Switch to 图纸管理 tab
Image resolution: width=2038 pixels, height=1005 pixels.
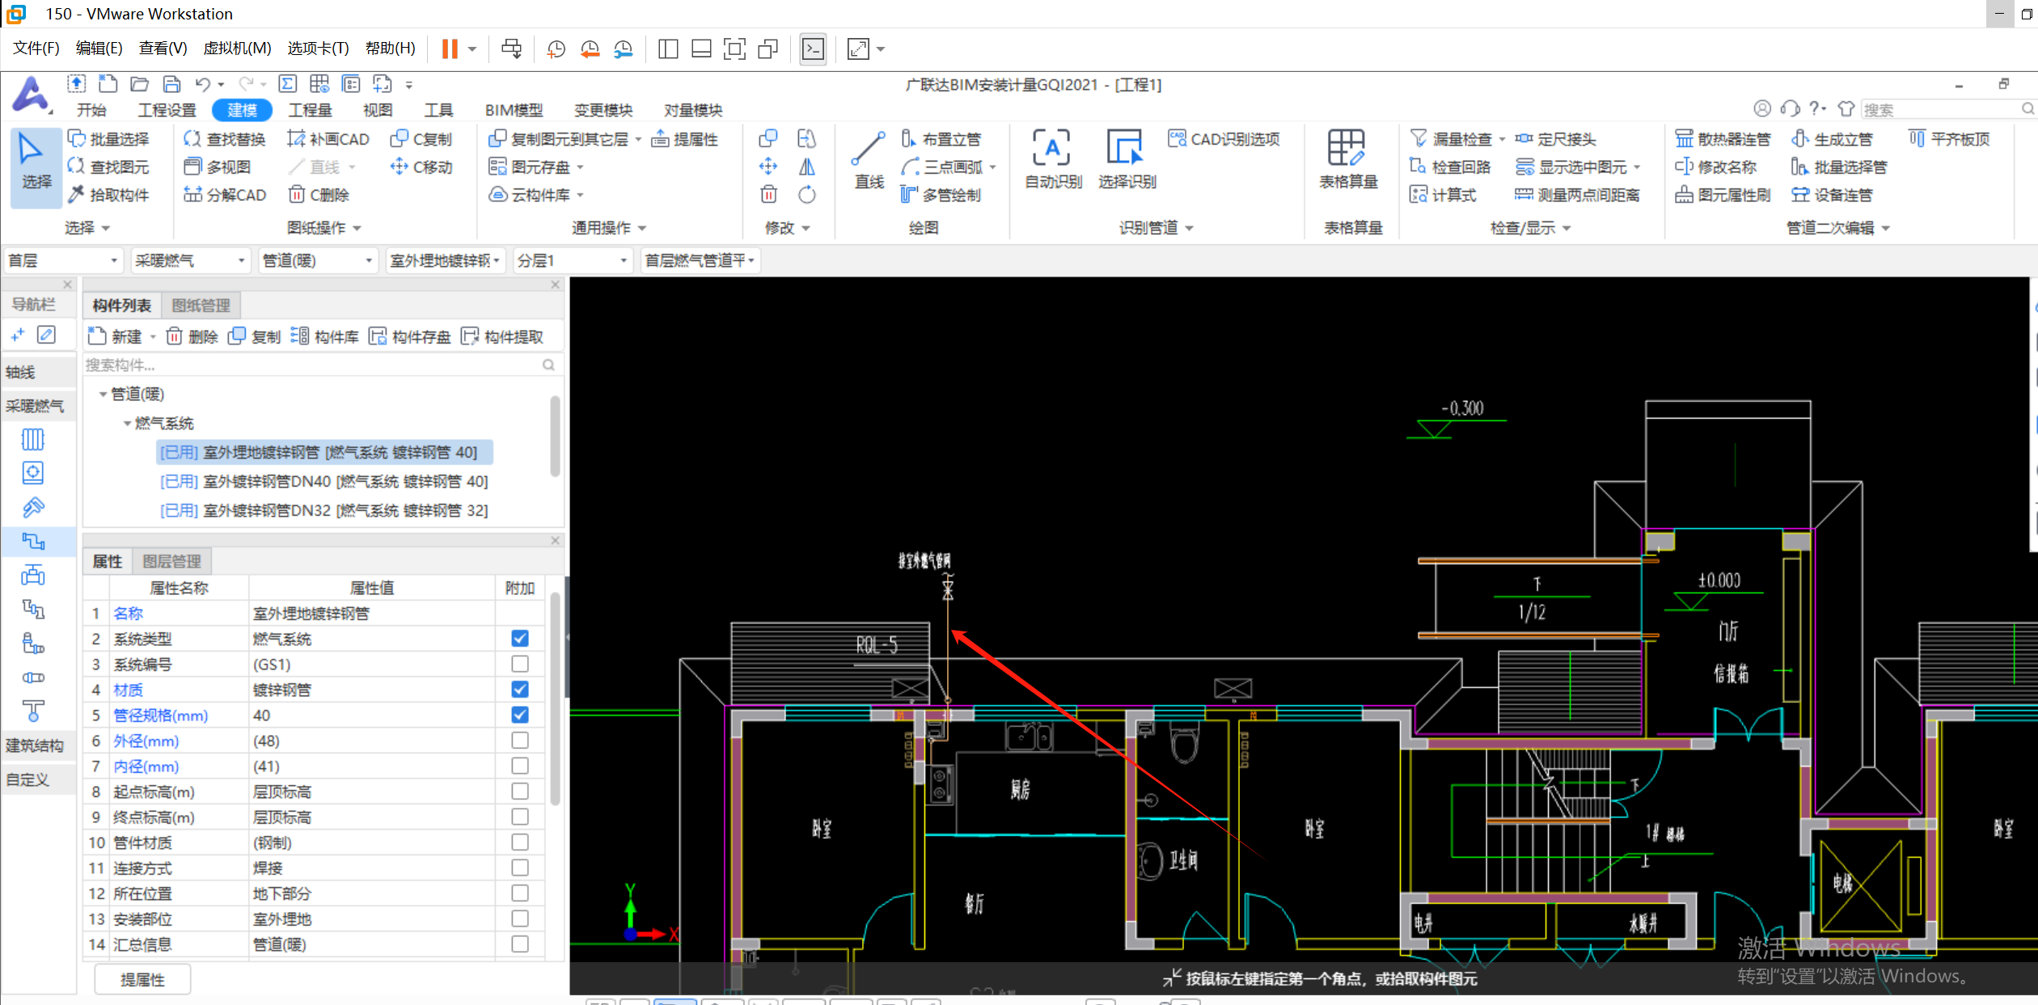pos(201,306)
